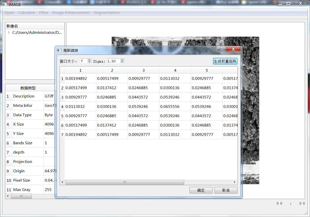Click inside the 窗口大小 value field
The image size is (310, 217).
pos(83,61)
